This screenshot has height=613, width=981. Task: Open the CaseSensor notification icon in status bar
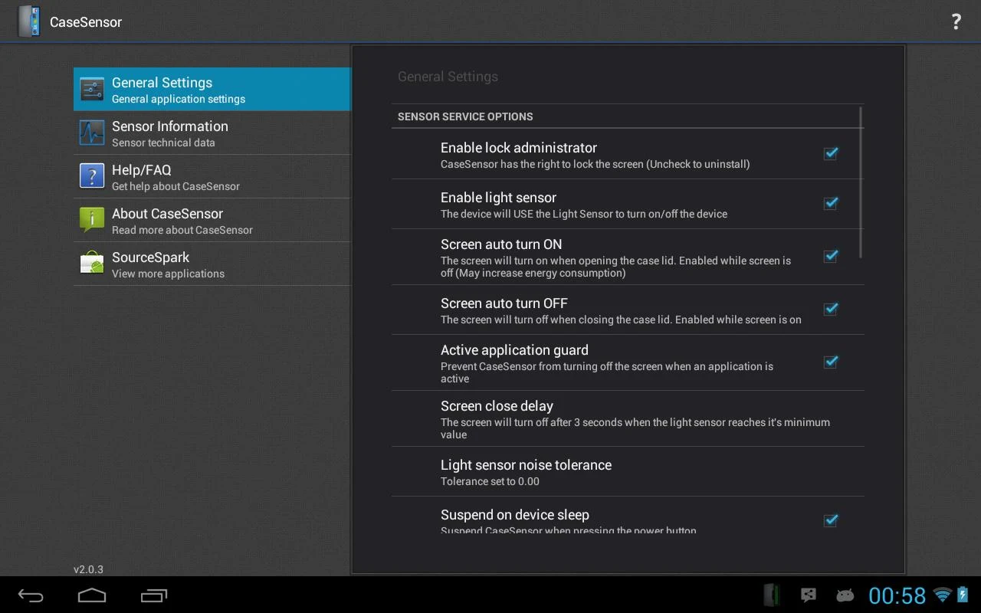[x=772, y=595]
